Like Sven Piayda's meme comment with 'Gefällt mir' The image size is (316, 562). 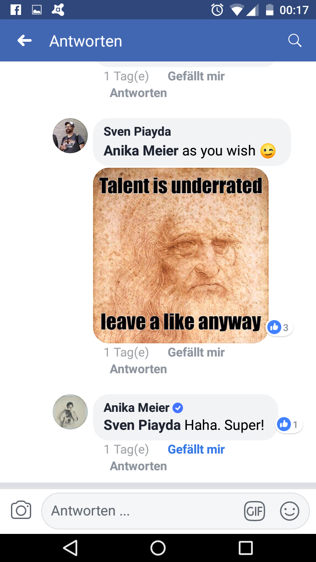(196, 352)
